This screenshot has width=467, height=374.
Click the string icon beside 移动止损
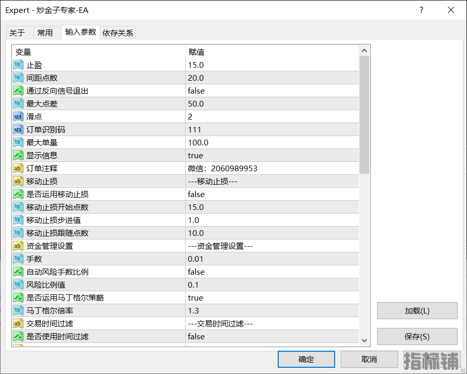(18, 181)
